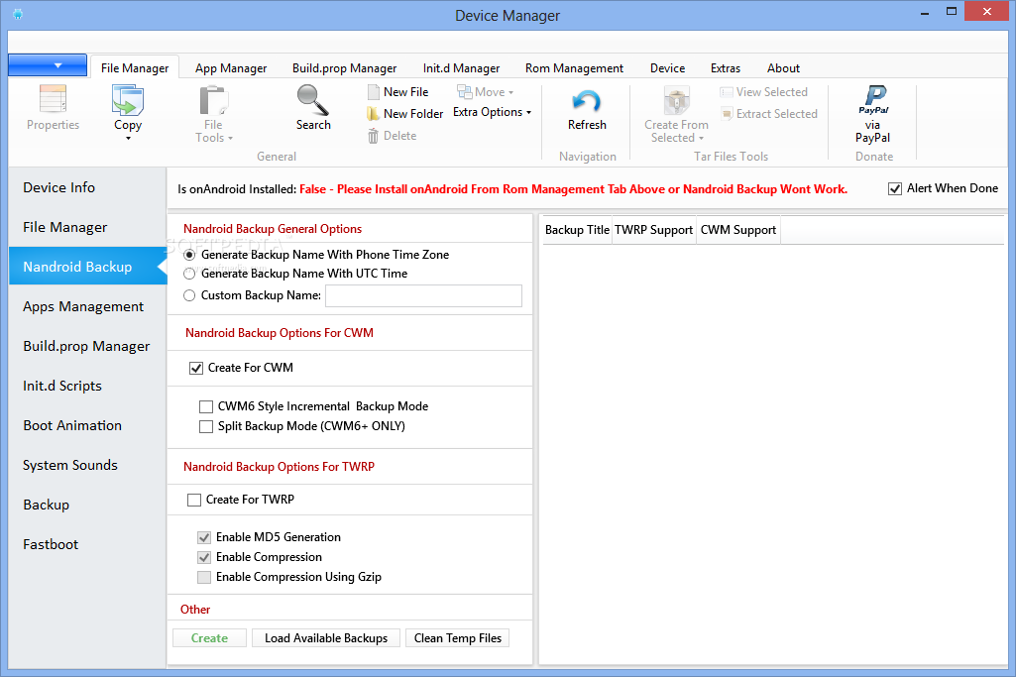
Task: Sort by CWM Support column header
Action: click(x=738, y=230)
